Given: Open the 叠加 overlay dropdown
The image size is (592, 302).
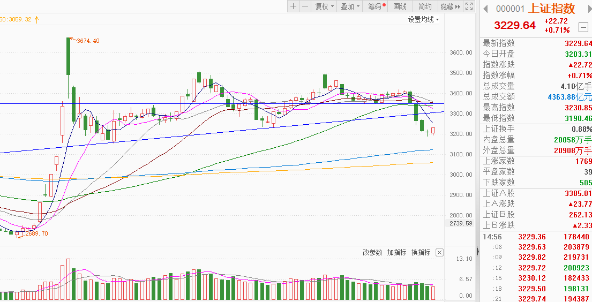Looking at the screenshot, I should click(350, 6).
